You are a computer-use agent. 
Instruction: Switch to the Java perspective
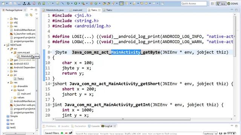[221, 3]
